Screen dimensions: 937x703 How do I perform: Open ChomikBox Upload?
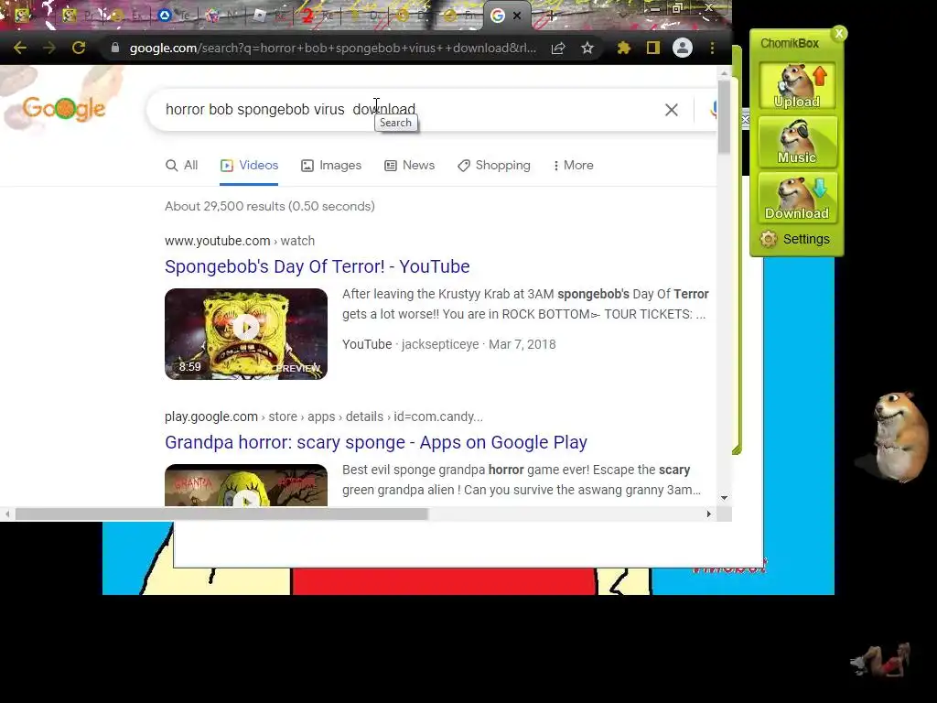(x=797, y=85)
